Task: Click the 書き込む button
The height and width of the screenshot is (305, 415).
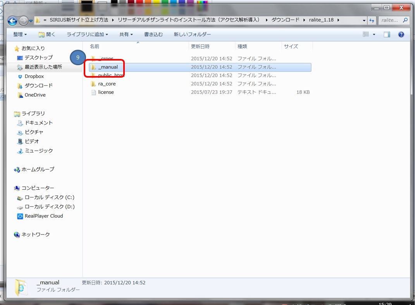Action: (153, 35)
